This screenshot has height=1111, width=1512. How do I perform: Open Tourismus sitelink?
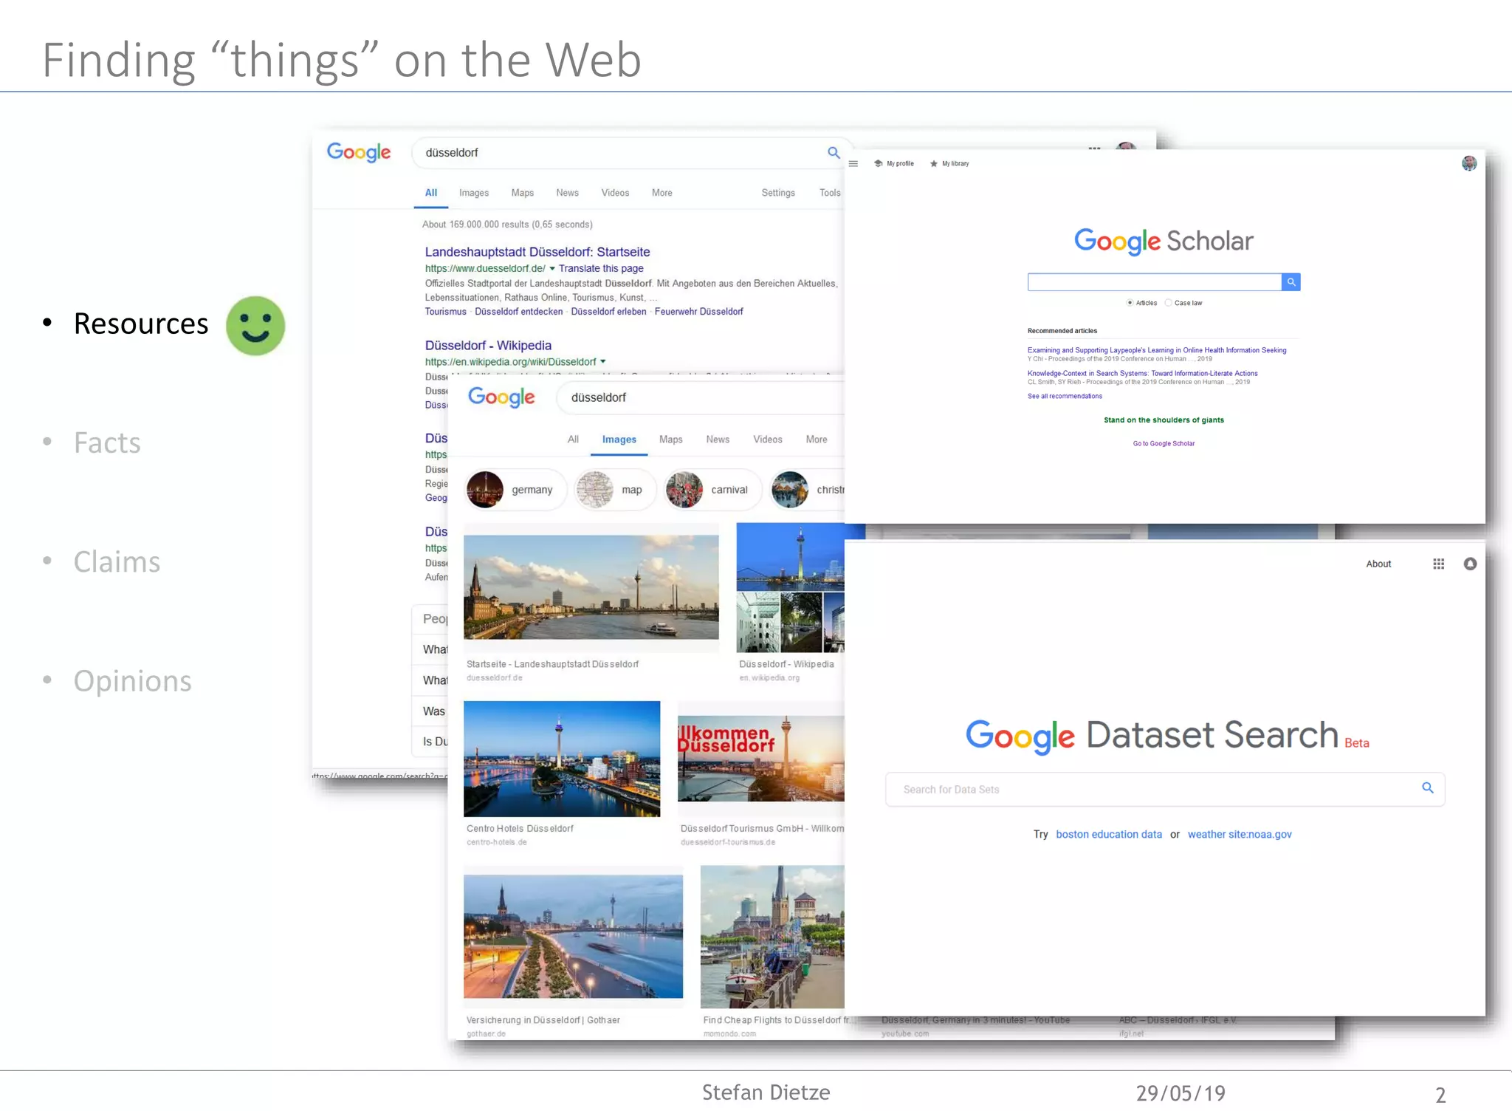click(x=446, y=312)
